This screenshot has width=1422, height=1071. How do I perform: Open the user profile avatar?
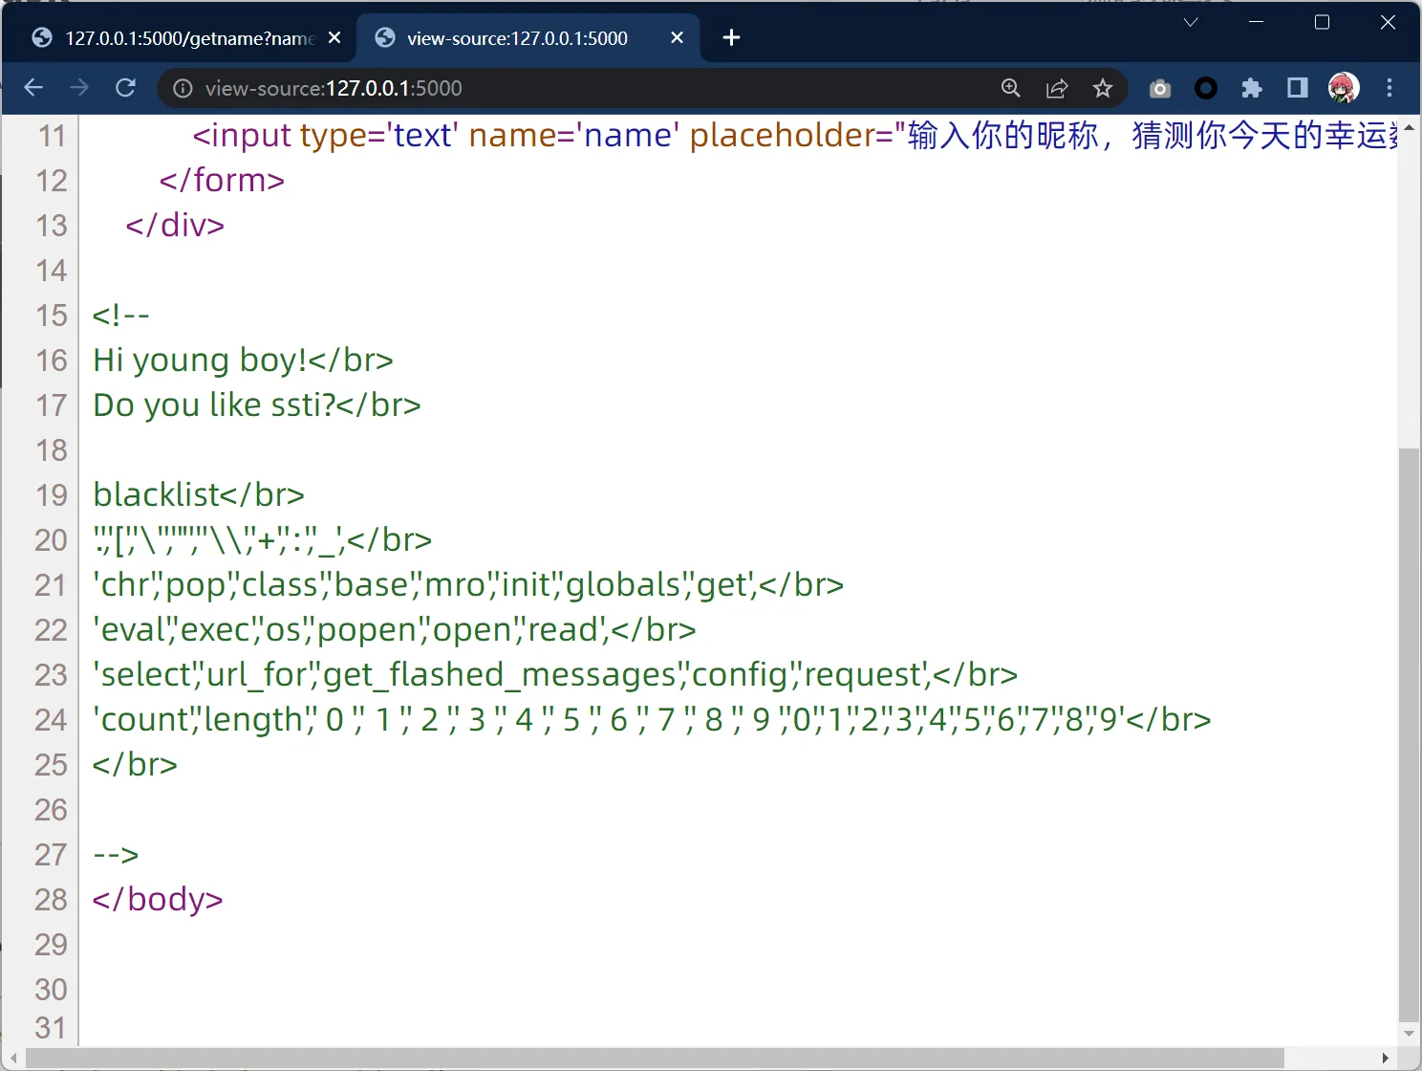(1344, 88)
